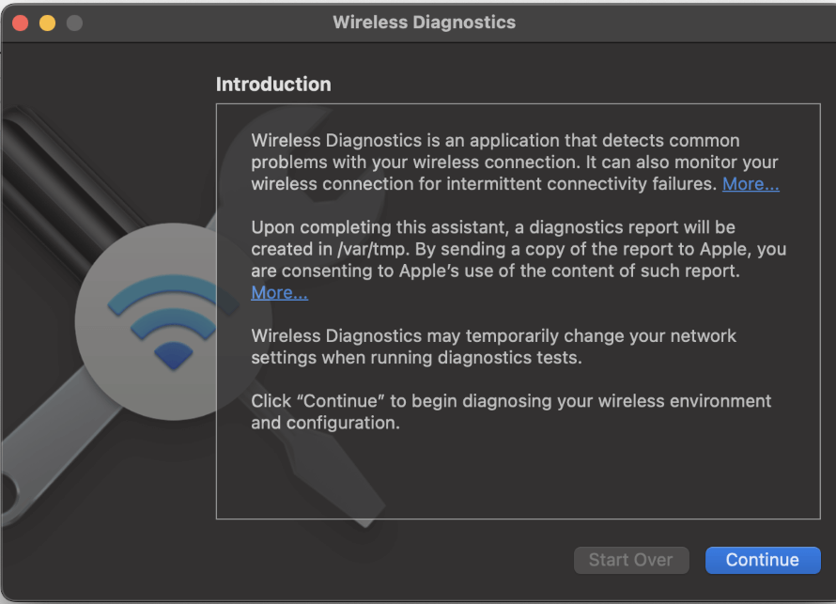Open More link below report consent text

point(279,293)
